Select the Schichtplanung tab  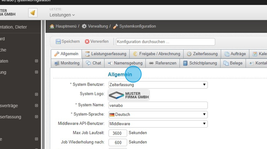click(200, 63)
